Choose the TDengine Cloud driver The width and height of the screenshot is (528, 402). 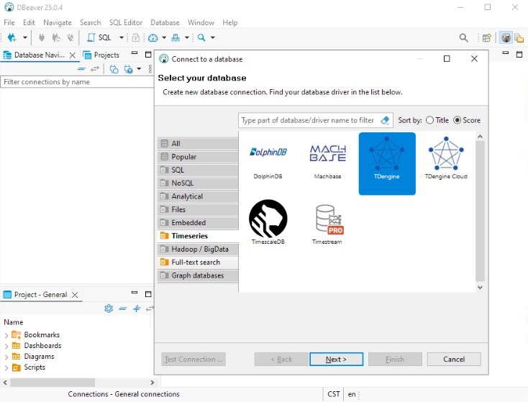point(446,163)
